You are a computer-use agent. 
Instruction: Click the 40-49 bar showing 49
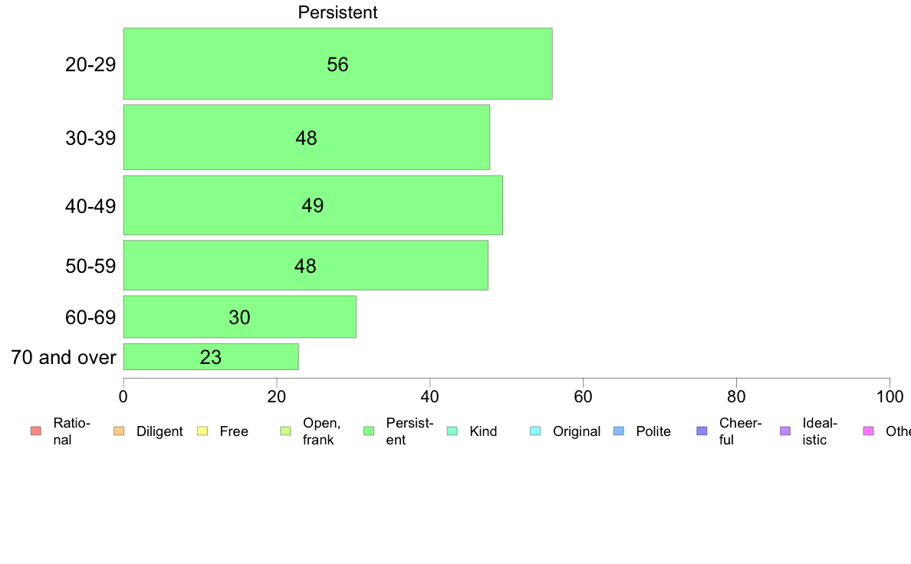pyautogui.click(x=313, y=205)
